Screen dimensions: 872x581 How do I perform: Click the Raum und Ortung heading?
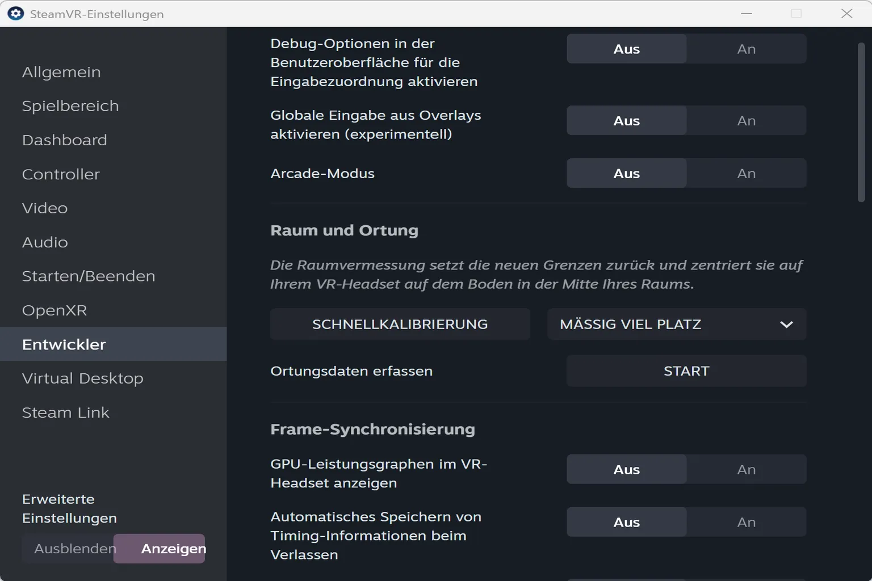[345, 230]
